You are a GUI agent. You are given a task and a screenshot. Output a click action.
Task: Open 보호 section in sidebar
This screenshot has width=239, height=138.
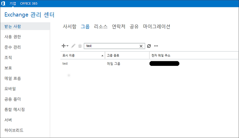8,68
